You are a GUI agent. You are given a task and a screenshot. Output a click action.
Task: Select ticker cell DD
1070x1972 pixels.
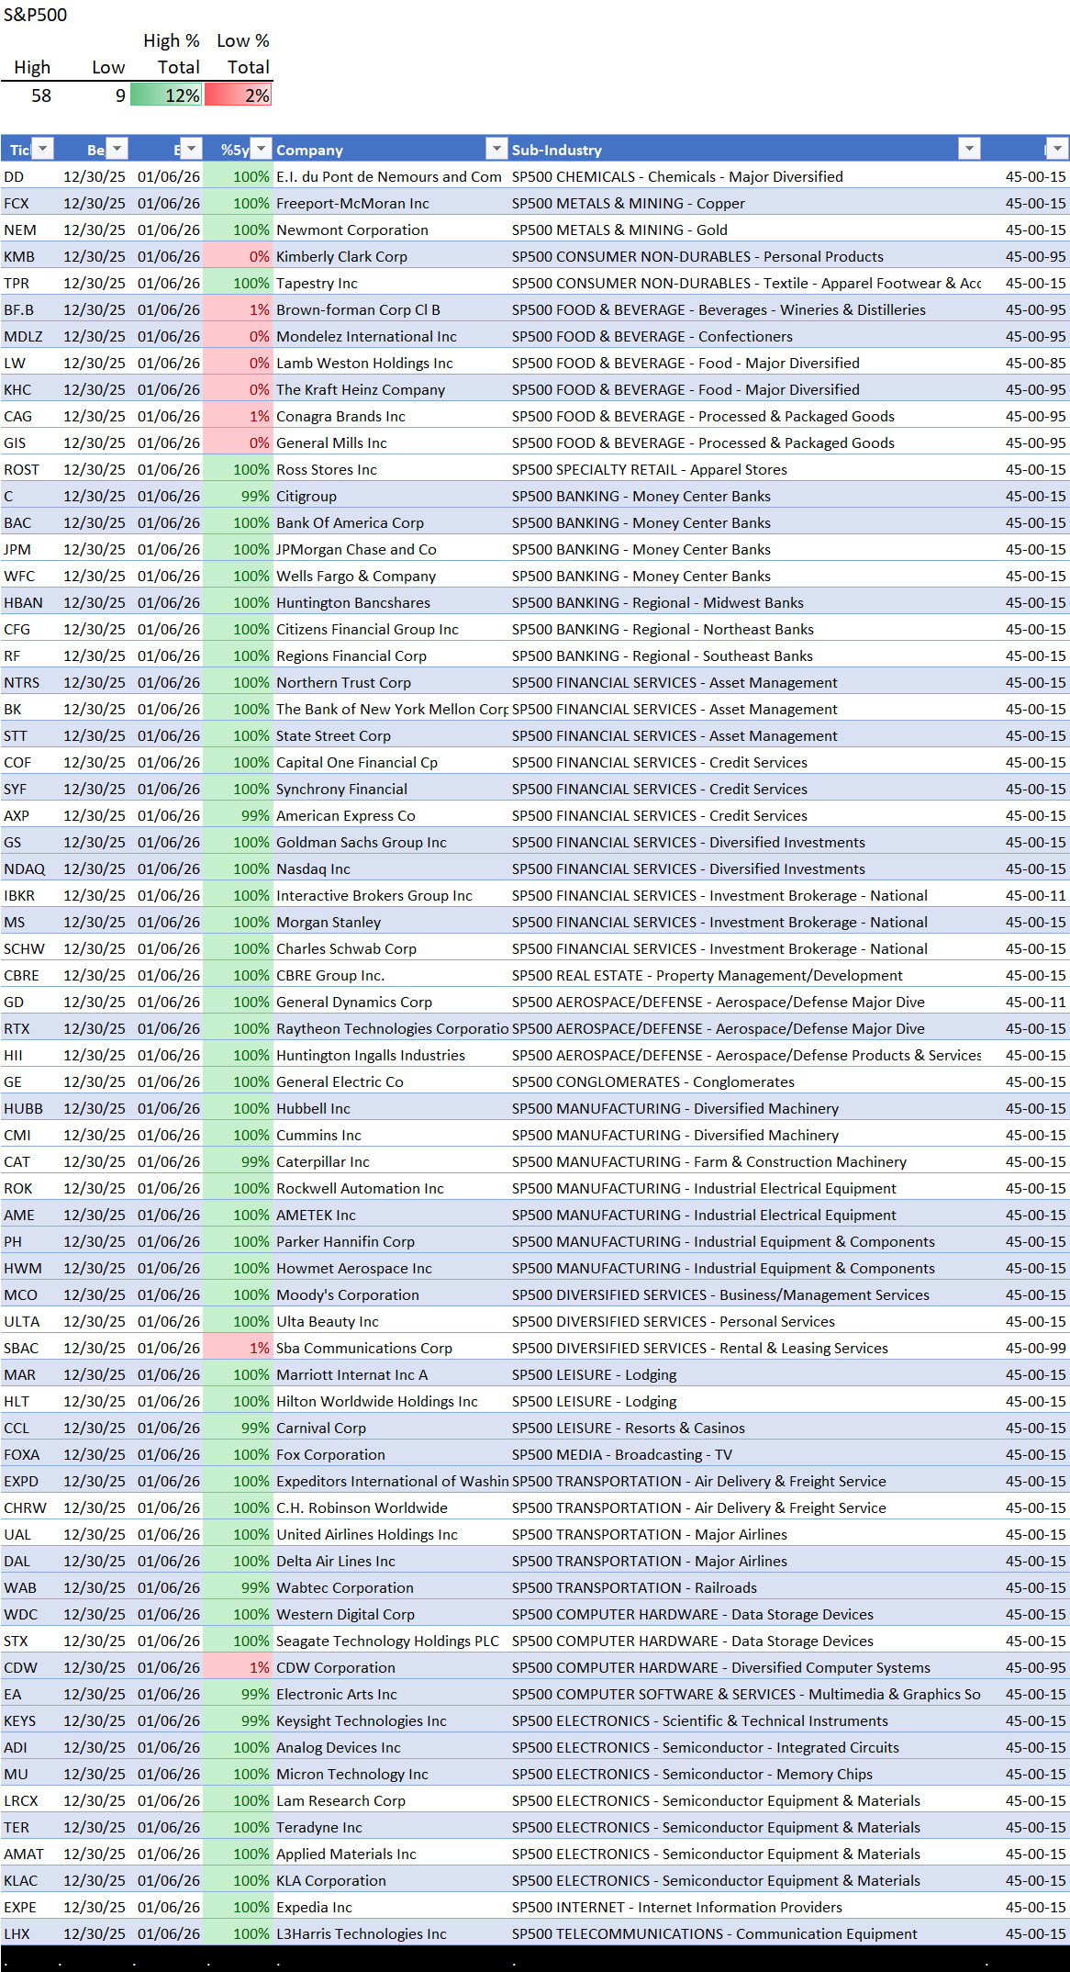pos(28,176)
